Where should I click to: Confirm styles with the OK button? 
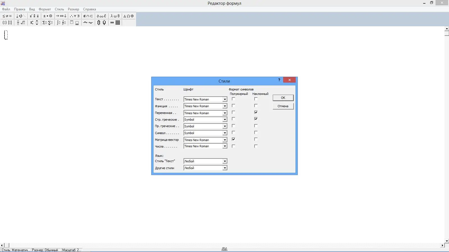[x=283, y=98]
